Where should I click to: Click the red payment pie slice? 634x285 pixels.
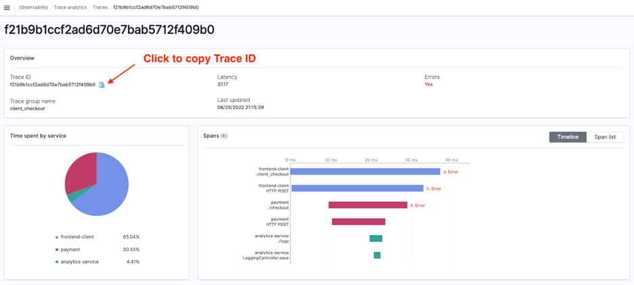click(81, 174)
